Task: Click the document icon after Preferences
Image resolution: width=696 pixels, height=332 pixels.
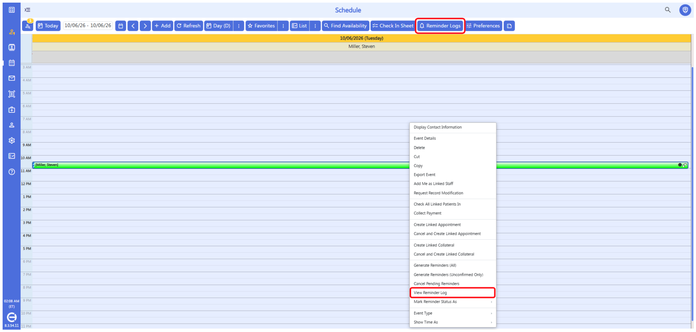Action: [x=509, y=26]
